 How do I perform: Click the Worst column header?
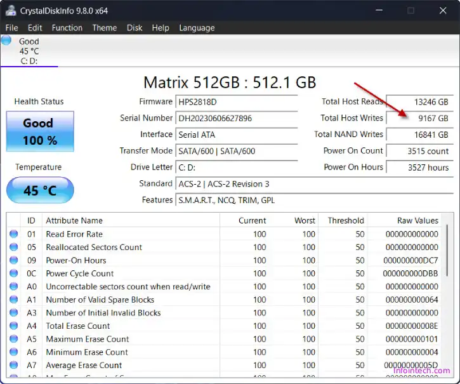coord(293,220)
